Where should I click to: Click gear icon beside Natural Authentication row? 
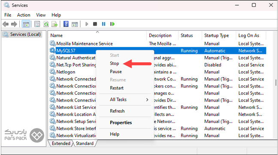(52, 58)
